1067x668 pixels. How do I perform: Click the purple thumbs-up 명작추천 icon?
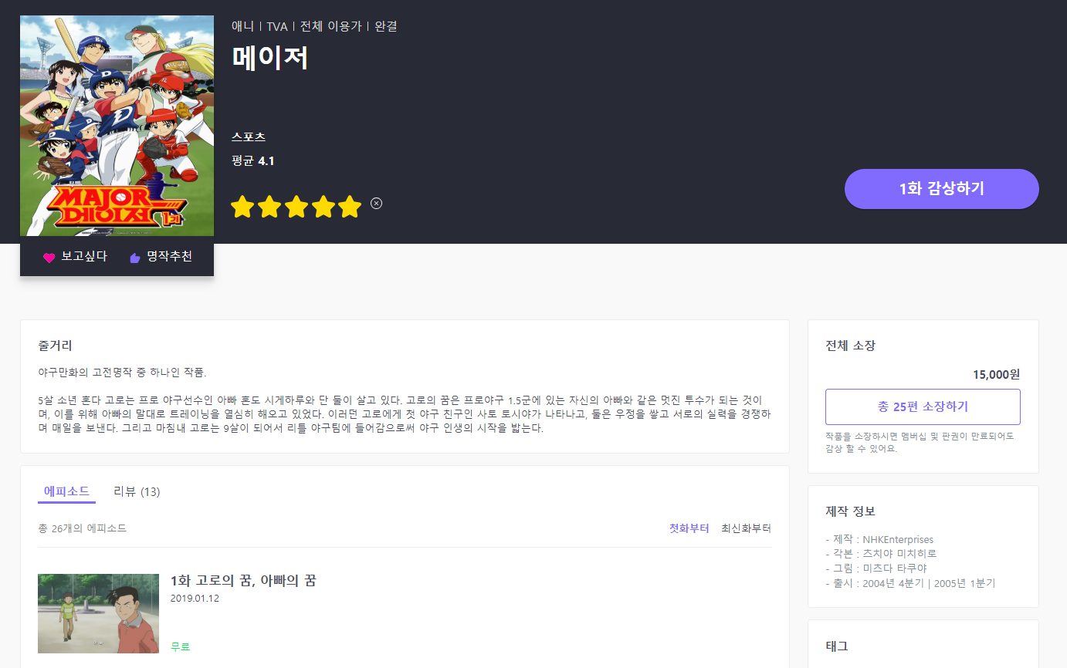coord(135,258)
